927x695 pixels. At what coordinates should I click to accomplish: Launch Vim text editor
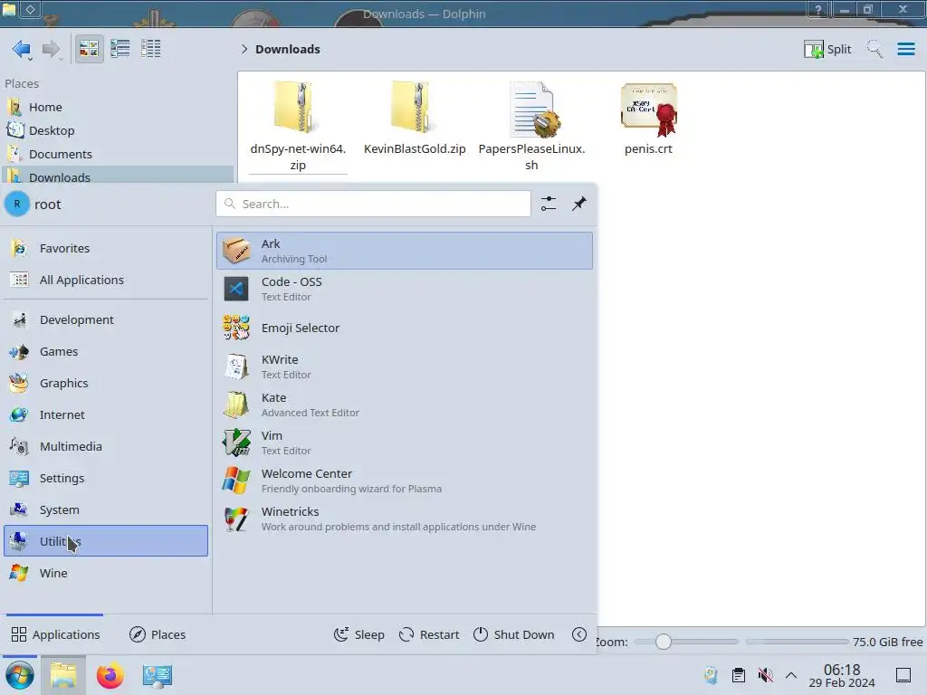coord(405,443)
